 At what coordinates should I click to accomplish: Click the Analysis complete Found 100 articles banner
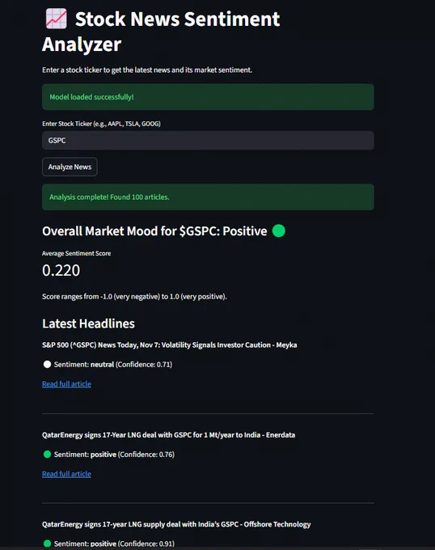[x=208, y=197]
